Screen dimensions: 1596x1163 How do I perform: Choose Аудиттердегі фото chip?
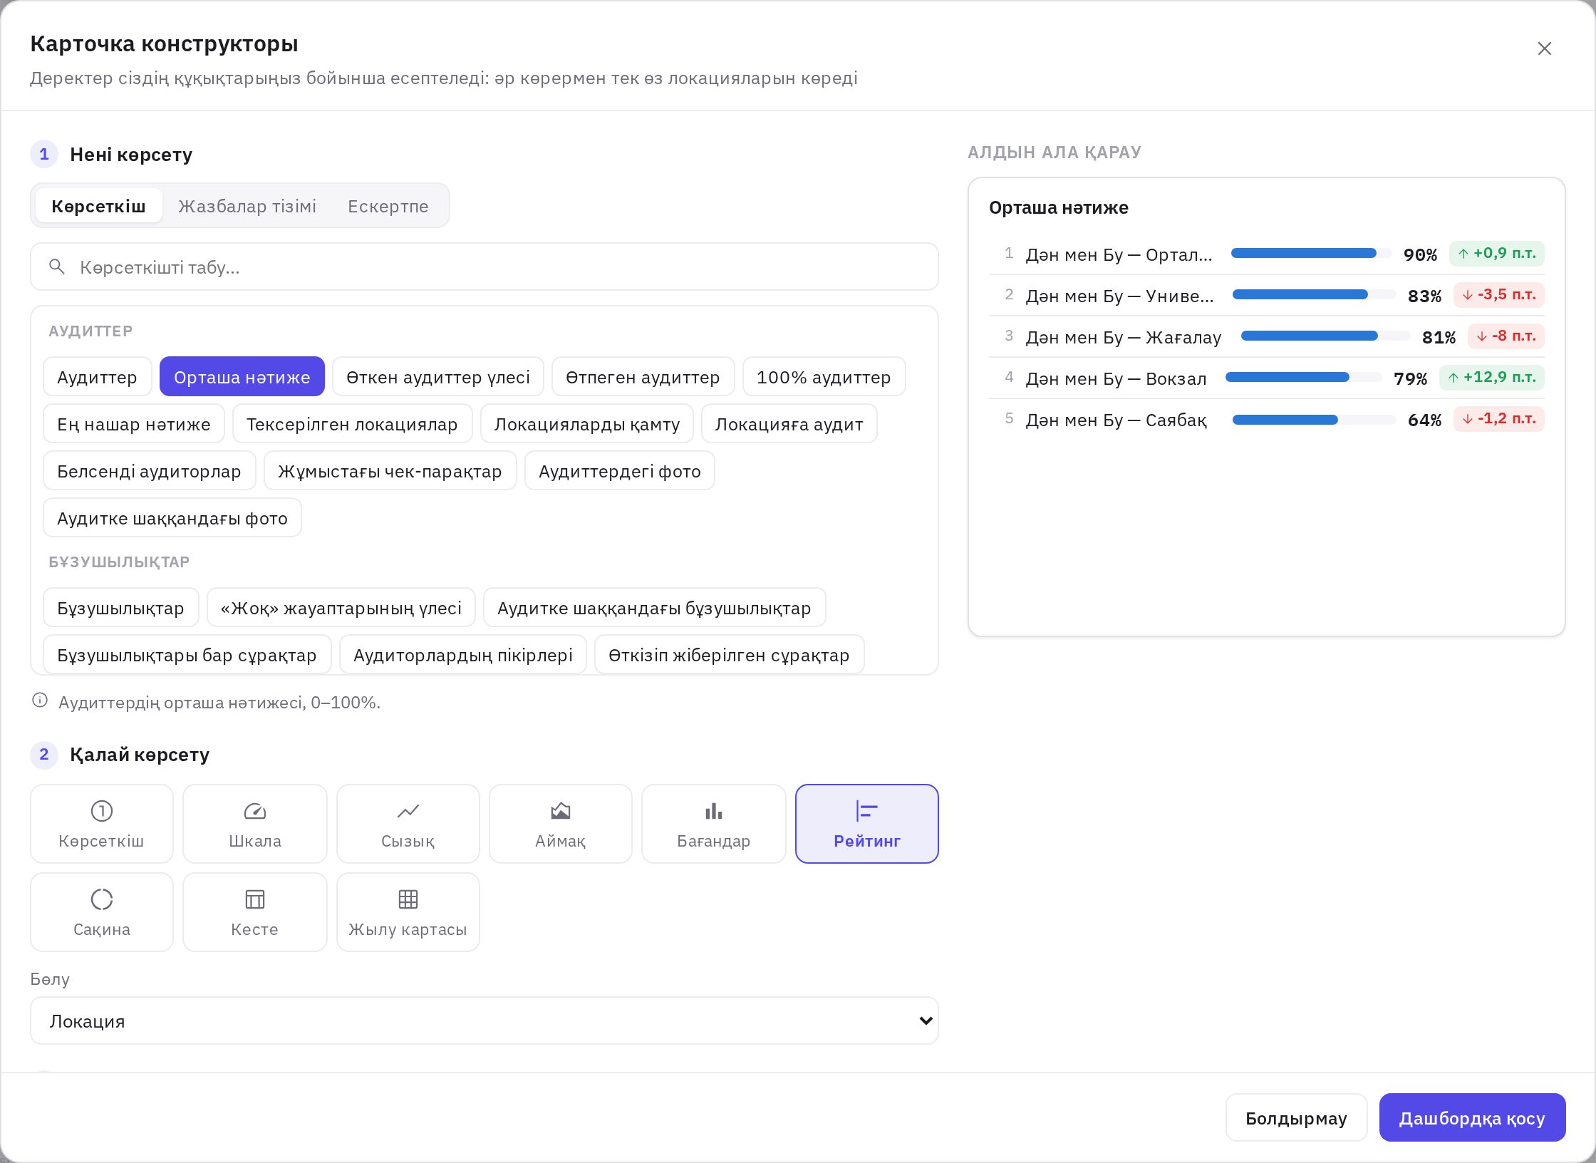[619, 471]
